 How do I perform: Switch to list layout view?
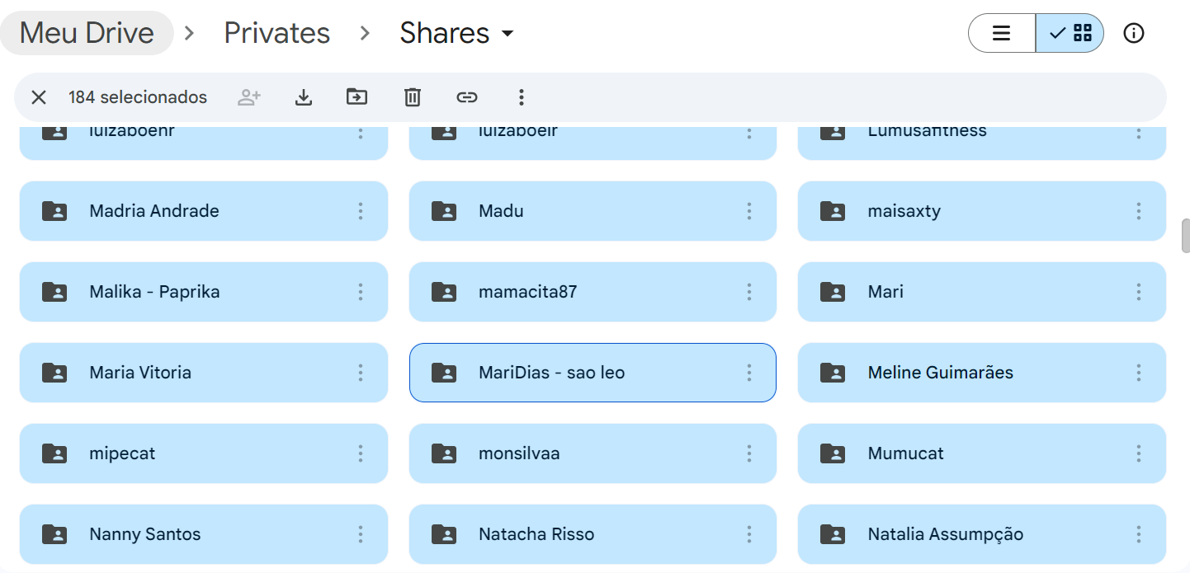[x=1002, y=33]
